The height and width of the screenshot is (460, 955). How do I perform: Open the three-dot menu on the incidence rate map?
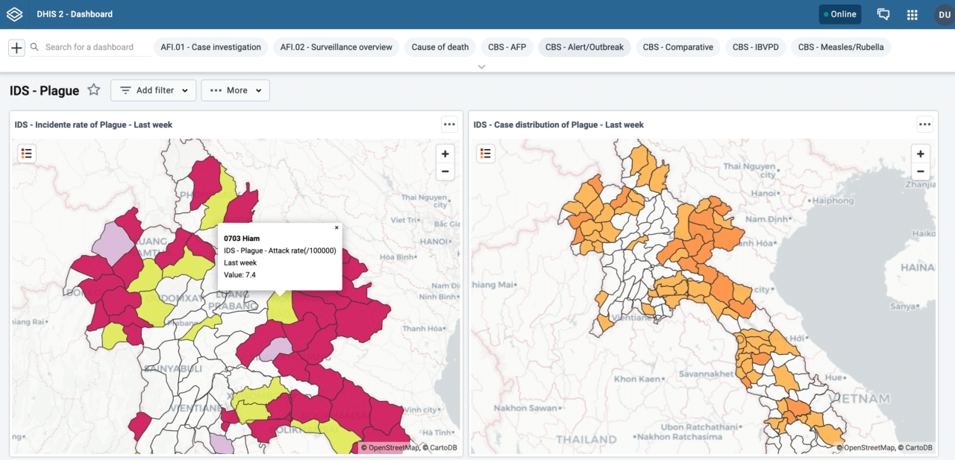point(449,124)
